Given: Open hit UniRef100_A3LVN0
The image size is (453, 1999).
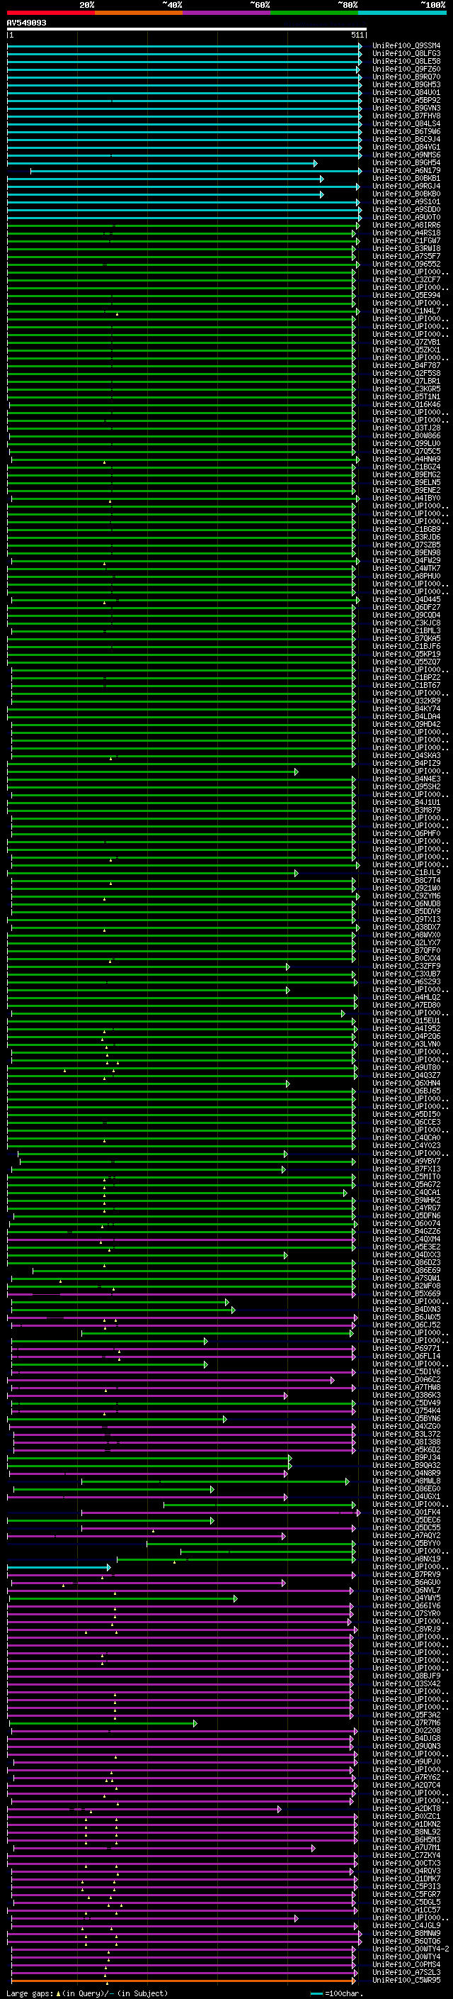Looking at the screenshot, I should click(406, 1044).
